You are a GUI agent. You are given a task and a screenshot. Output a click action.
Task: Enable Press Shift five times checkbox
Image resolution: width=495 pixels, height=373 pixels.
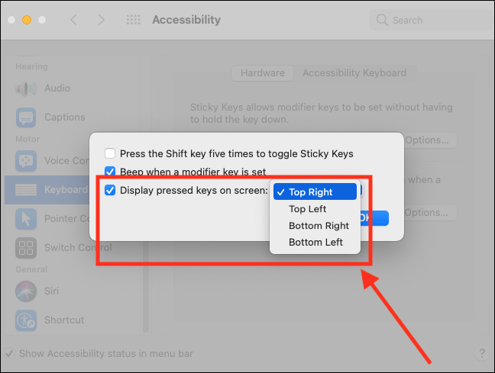[110, 153]
